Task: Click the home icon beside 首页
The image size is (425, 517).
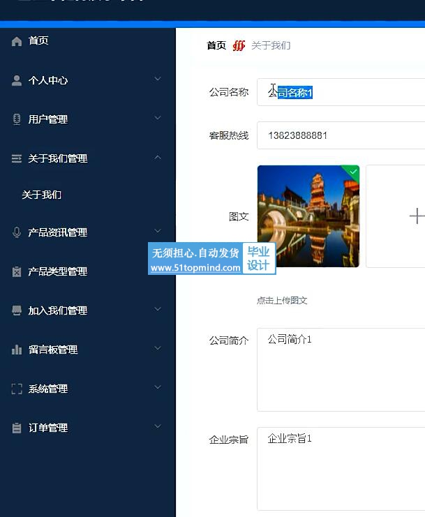Action: tap(17, 41)
